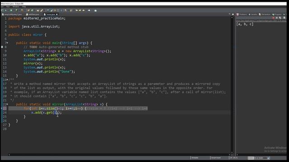Run garbage collector trash icon in status bar
289x162 pixels.
[268, 158]
